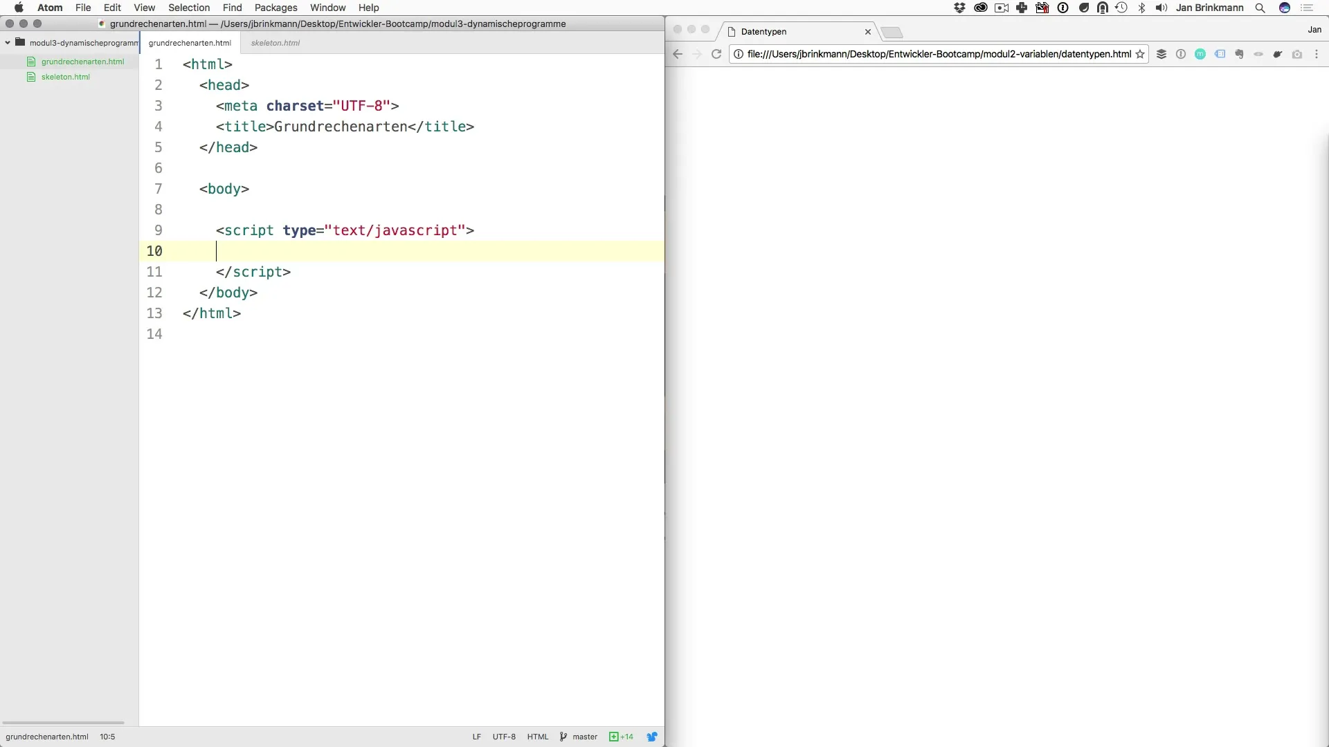The image size is (1329, 747).
Task: Open the Selection menu
Action: click(x=189, y=8)
